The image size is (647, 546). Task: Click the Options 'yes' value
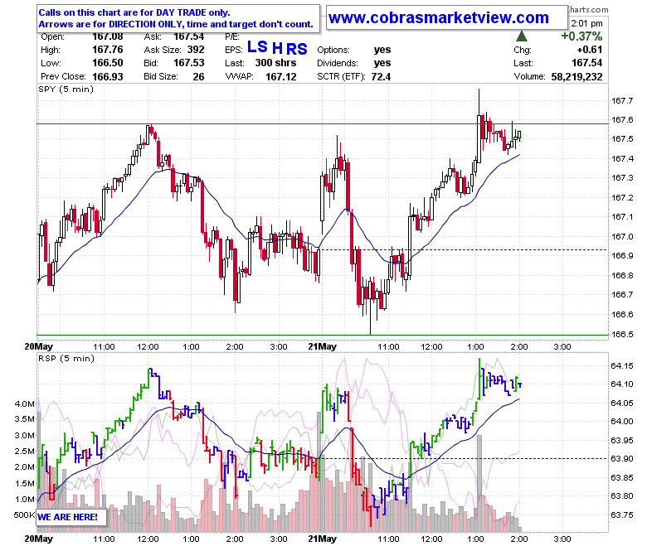(x=382, y=50)
